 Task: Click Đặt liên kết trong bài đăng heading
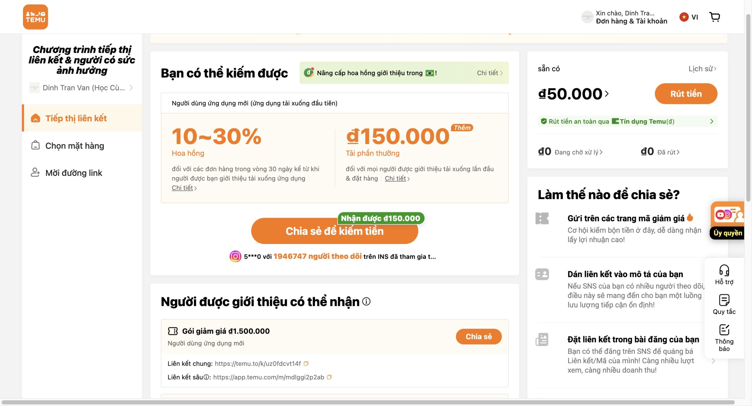click(633, 339)
